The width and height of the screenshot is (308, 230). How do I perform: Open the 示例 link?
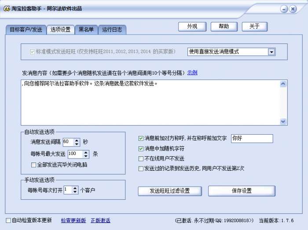click(x=192, y=73)
